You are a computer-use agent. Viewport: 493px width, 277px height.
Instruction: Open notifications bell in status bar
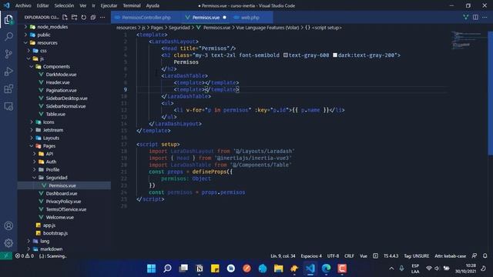(x=485, y=256)
